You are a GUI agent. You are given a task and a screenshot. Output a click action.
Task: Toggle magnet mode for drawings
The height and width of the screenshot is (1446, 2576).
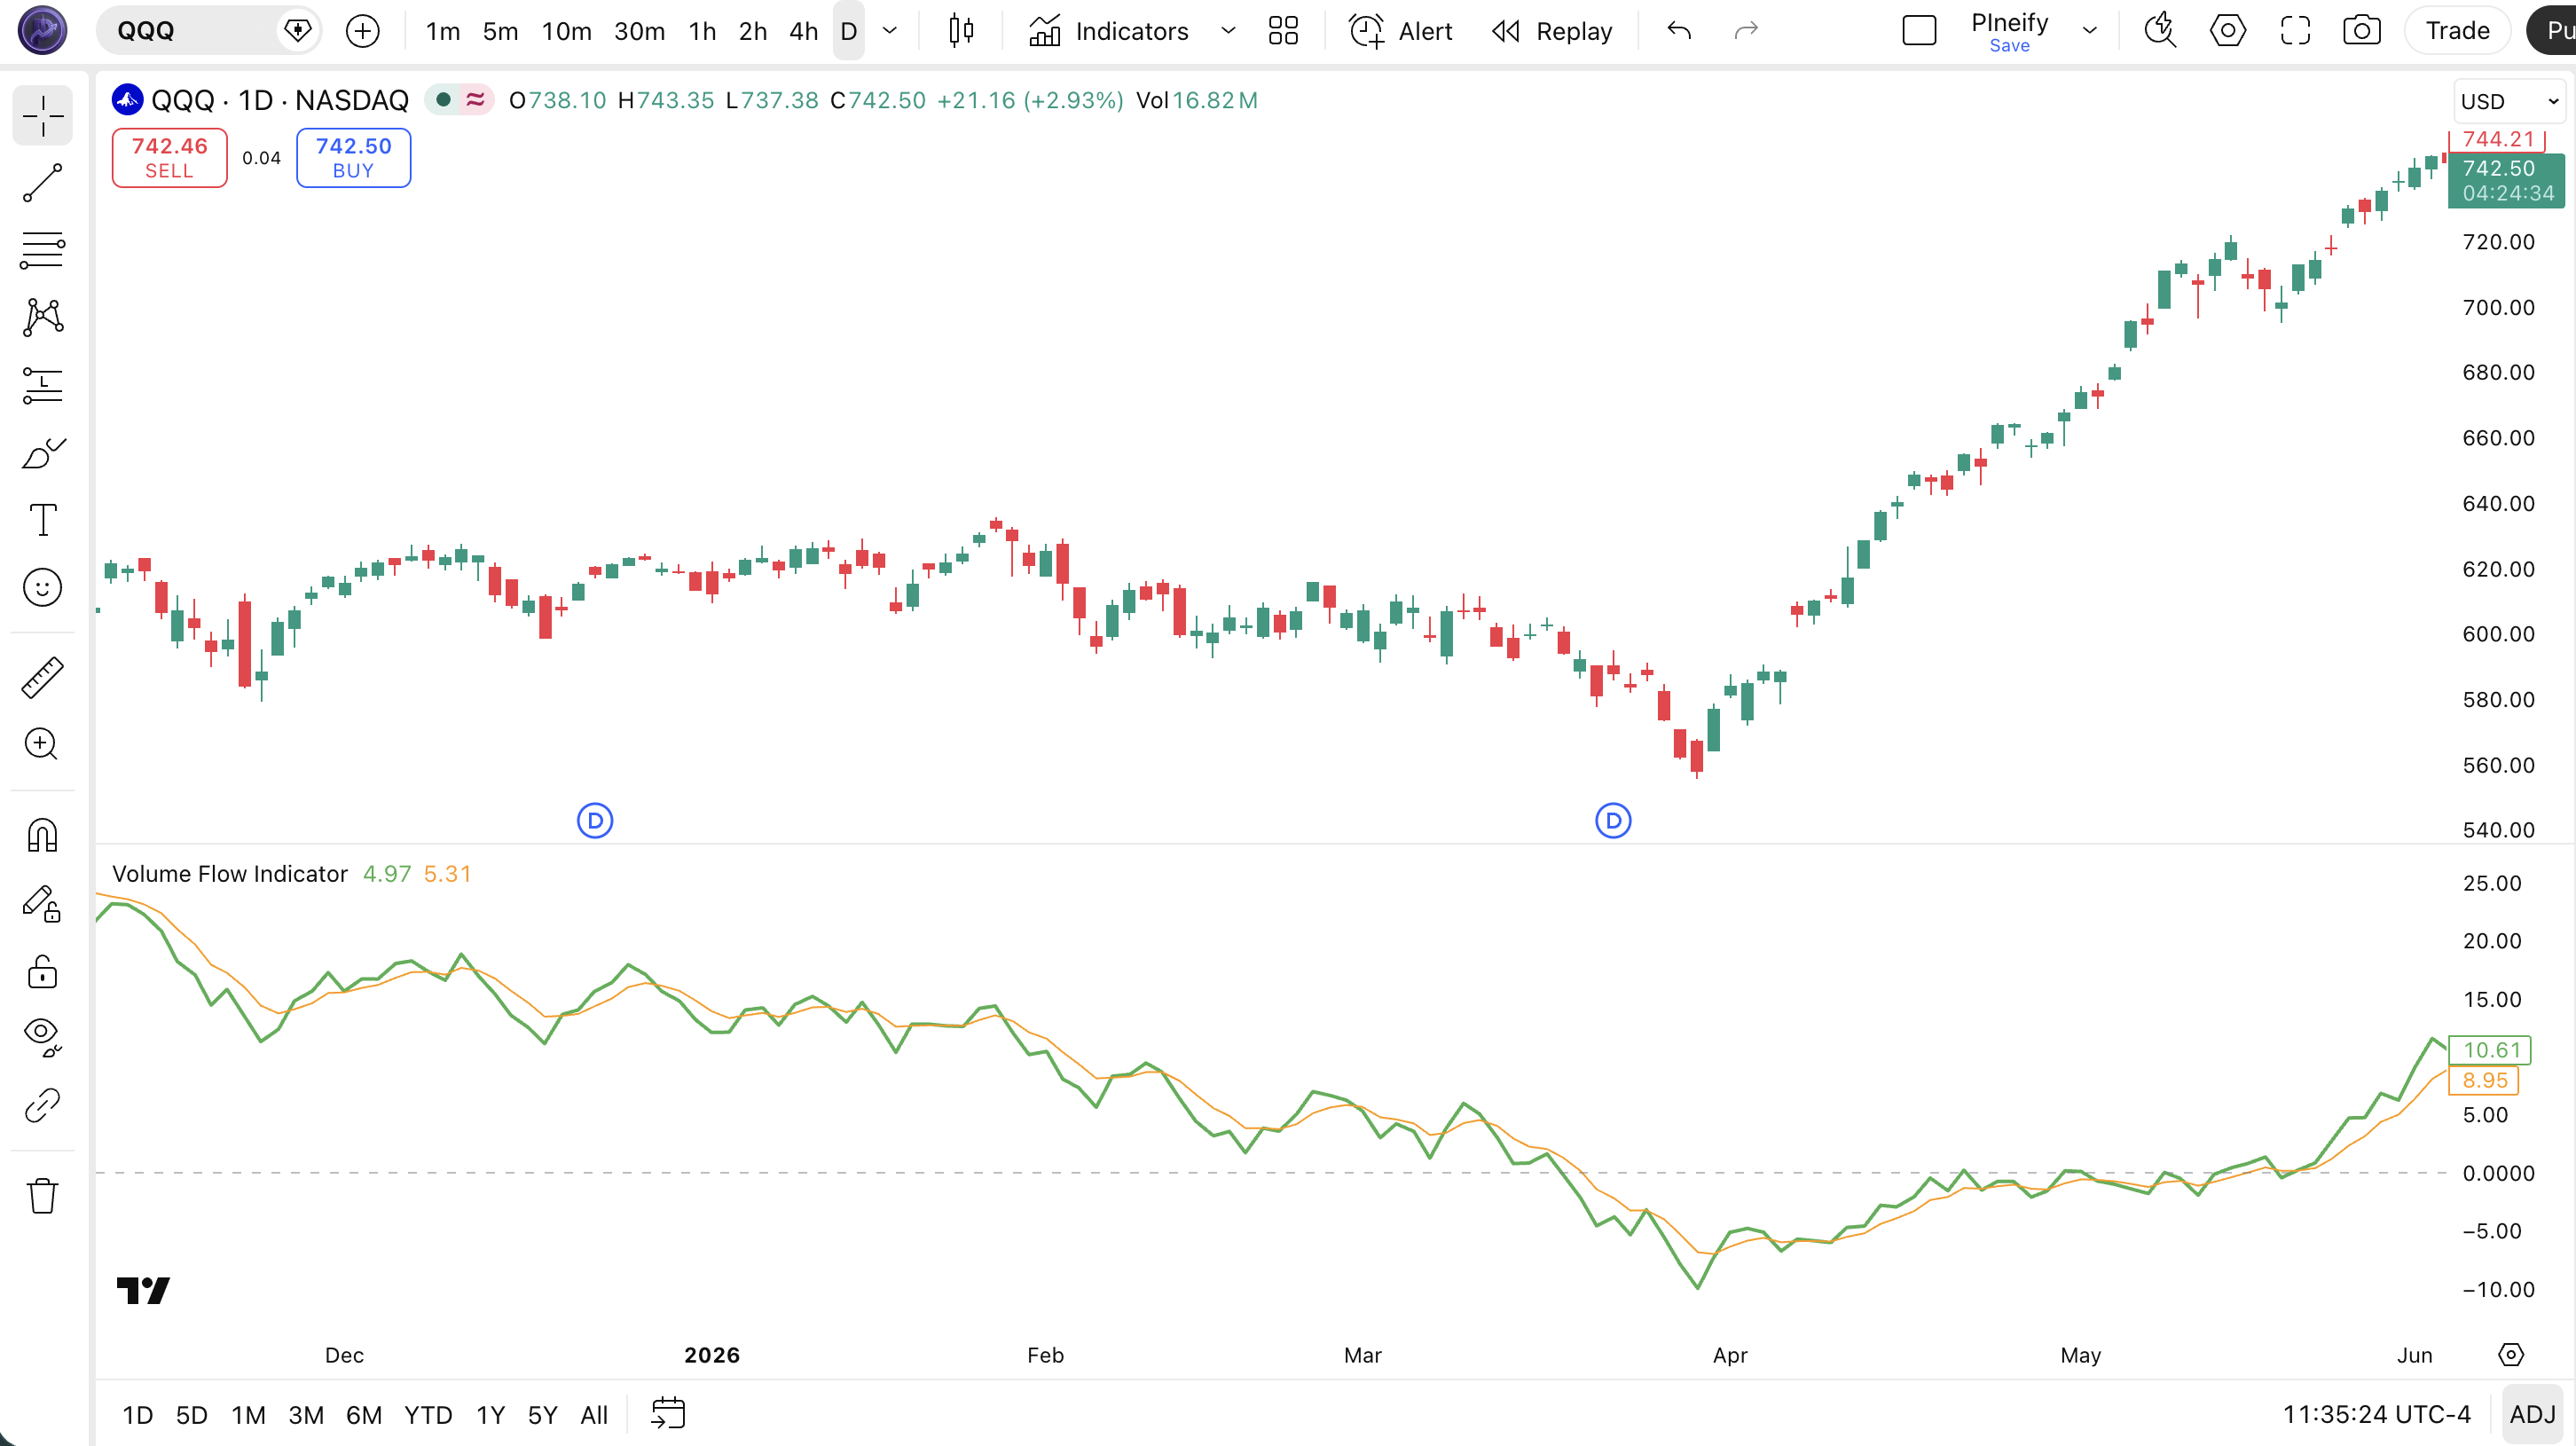[x=42, y=835]
